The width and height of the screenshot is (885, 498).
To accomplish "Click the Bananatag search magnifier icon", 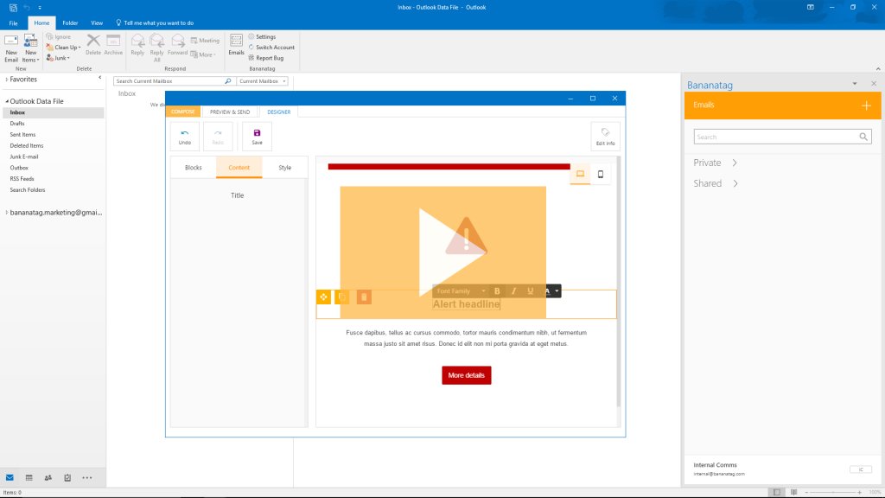I will tap(863, 137).
